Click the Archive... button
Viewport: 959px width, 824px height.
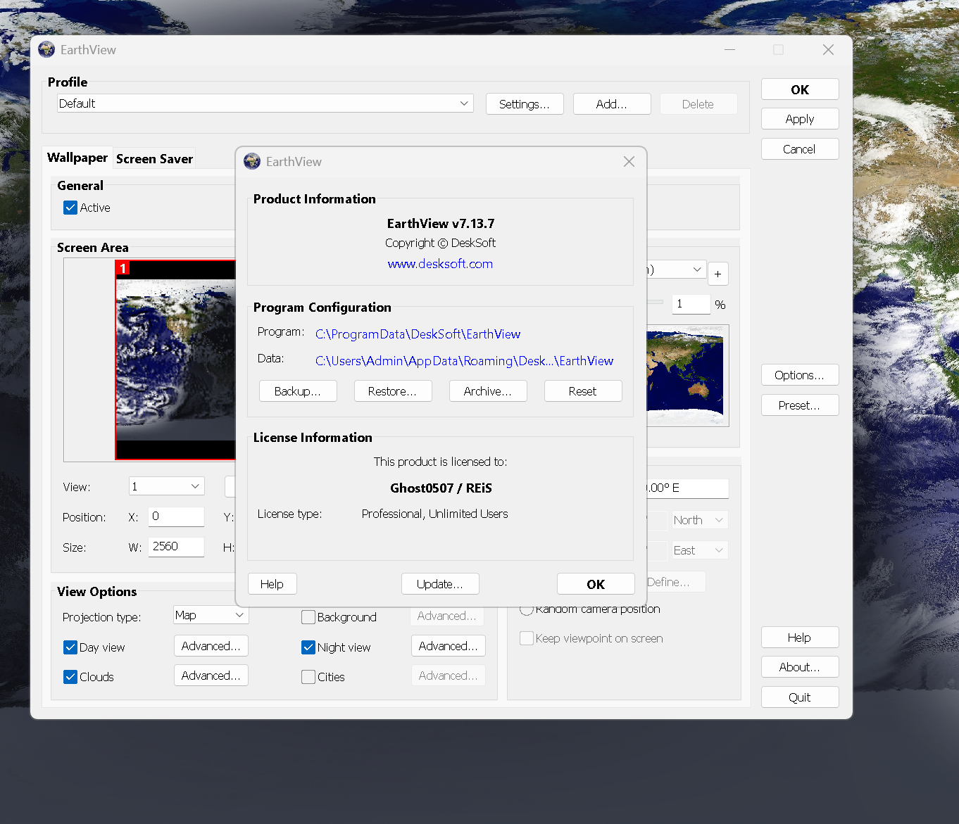click(x=488, y=391)
